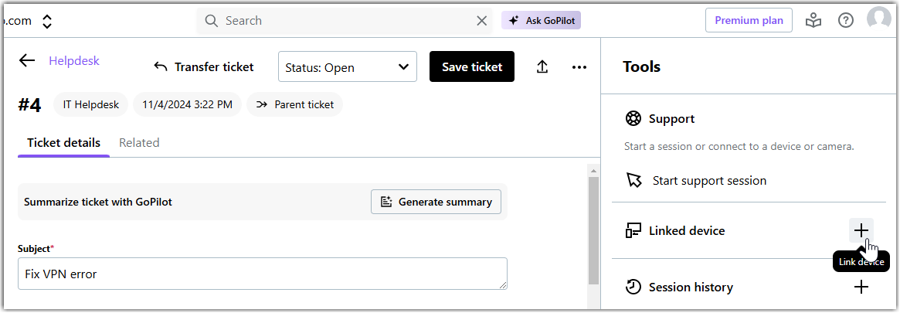Click Save ticket button
Screen dimensions: 900x313
point(472,67)
